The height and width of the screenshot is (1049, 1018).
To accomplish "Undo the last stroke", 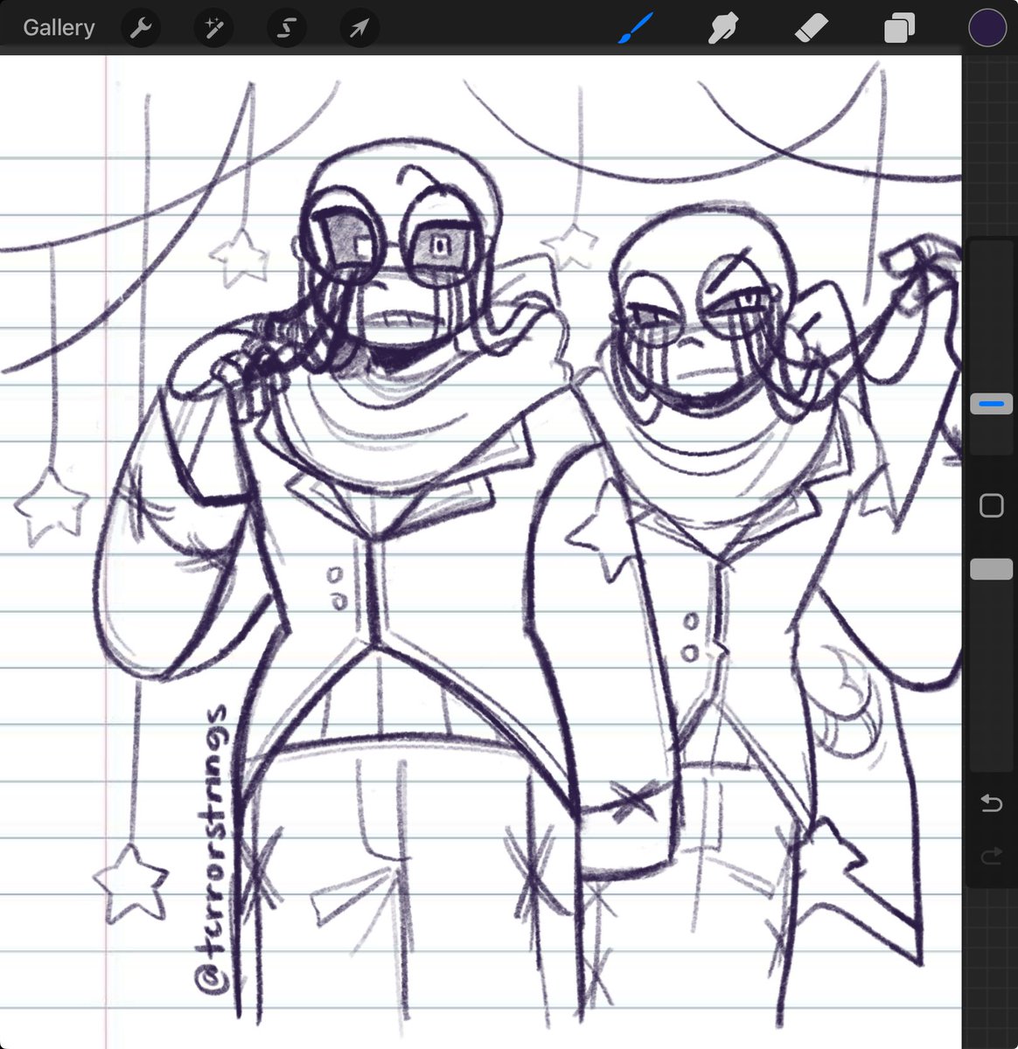I will coord(991,803).
